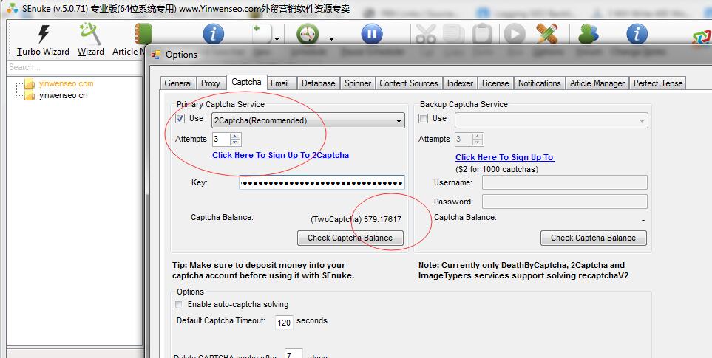Screen dimensions: 712x358
Task: Uncheck Use under Primary Captcha Service
Action: (x=180, y=119)
